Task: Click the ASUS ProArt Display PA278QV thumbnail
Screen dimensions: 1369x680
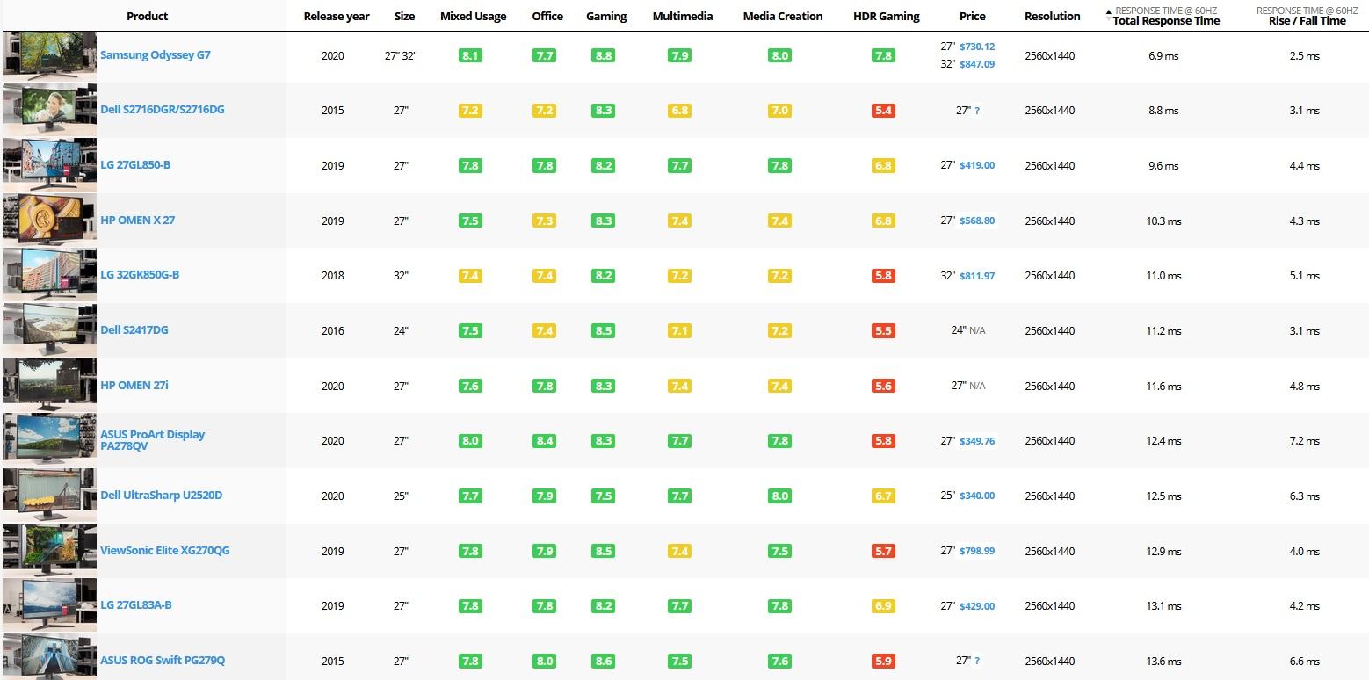Action: click(49, 438)
